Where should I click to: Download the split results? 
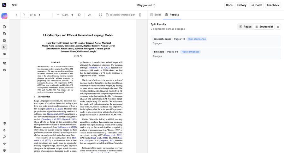[x=278, y=27]
